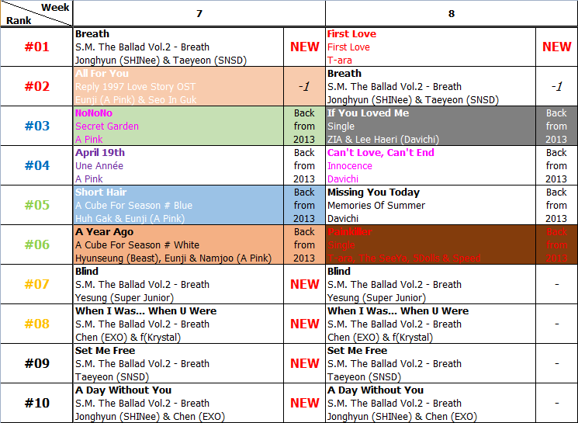This screenshot has height=423, width=578.
Task: Click rank cell #06
Action: click(x=36, y=244)
